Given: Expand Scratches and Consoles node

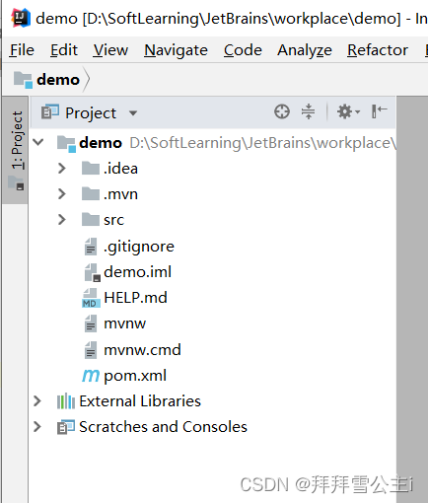Looking at the screenshot, I should click(37, 427).
